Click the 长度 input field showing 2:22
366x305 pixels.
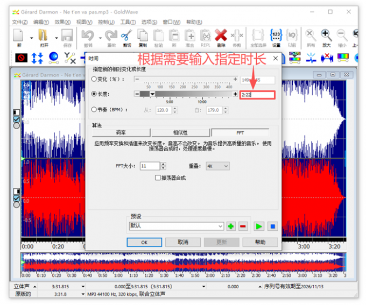click(257, 95)
